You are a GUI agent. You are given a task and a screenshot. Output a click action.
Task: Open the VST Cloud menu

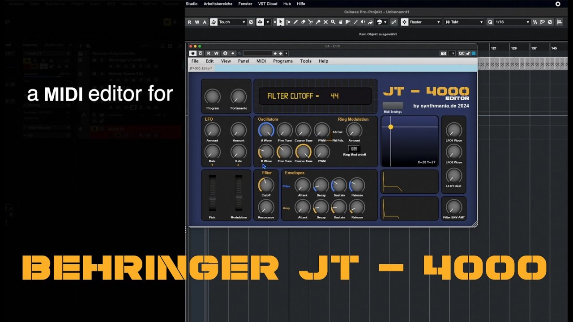[x=268, y=4]
